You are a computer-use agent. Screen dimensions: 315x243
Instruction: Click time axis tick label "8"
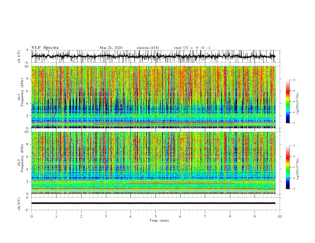pos(230,216)
